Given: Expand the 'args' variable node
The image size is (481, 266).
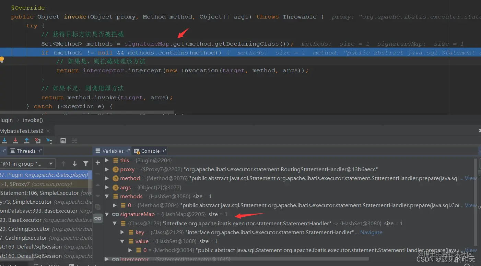Looking at the screenshot, I should click(x=107, y=187).
